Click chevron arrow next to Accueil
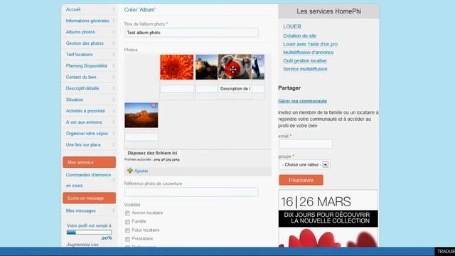 (114, 9)
